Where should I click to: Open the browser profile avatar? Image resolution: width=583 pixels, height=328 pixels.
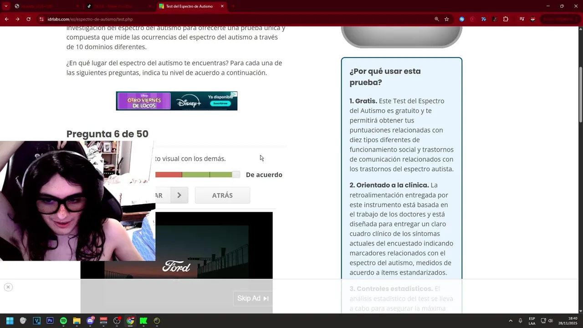[x=532, y=19]
